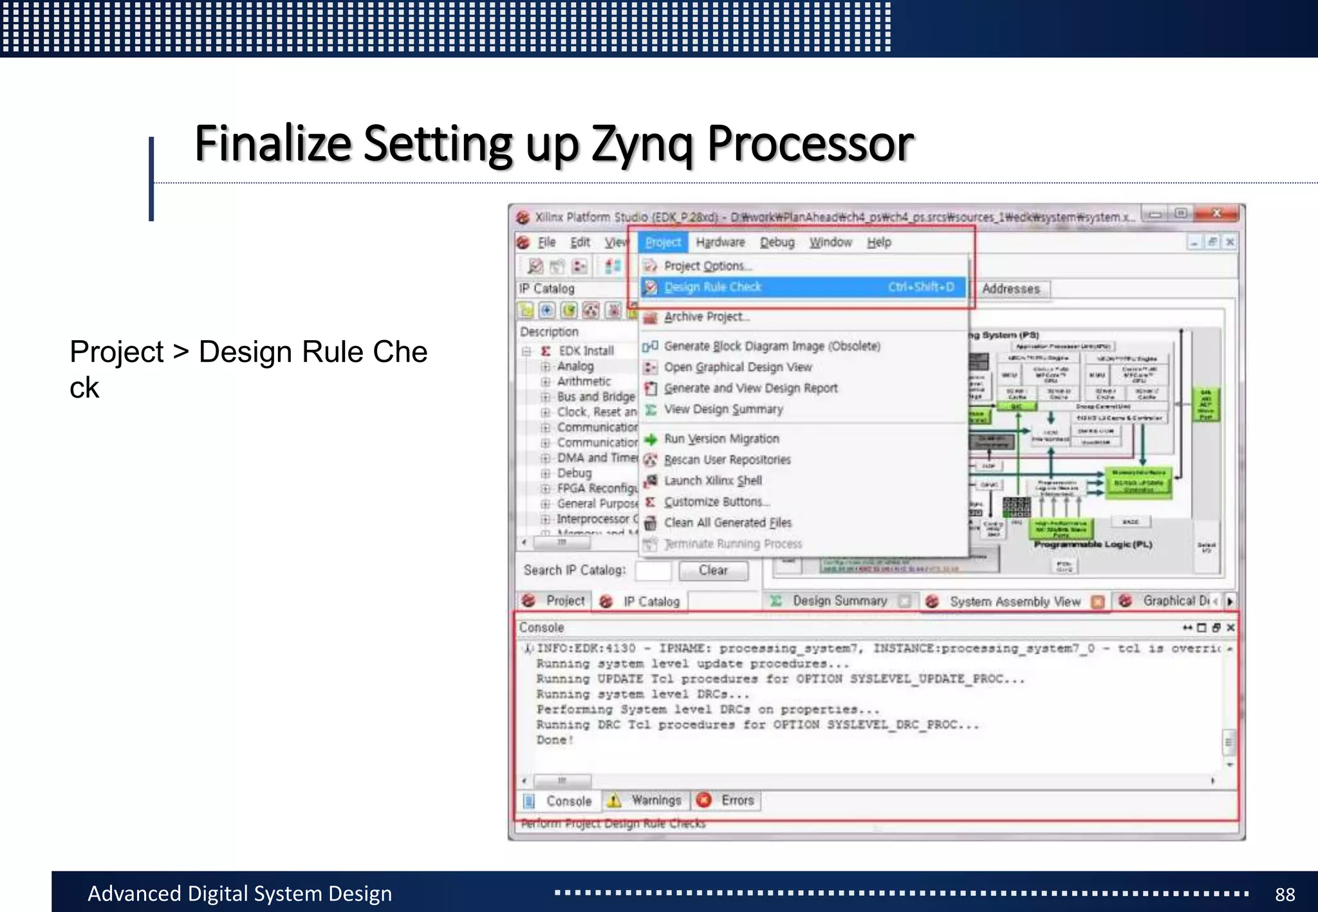Open the Debug menu in menu bar

click(777, 242)
